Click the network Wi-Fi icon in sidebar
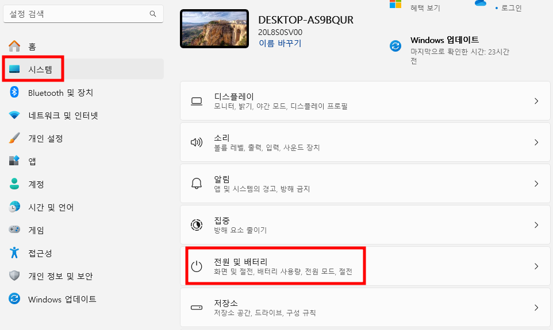The height and width of the screenshot is (330, 553). point(14,115)
